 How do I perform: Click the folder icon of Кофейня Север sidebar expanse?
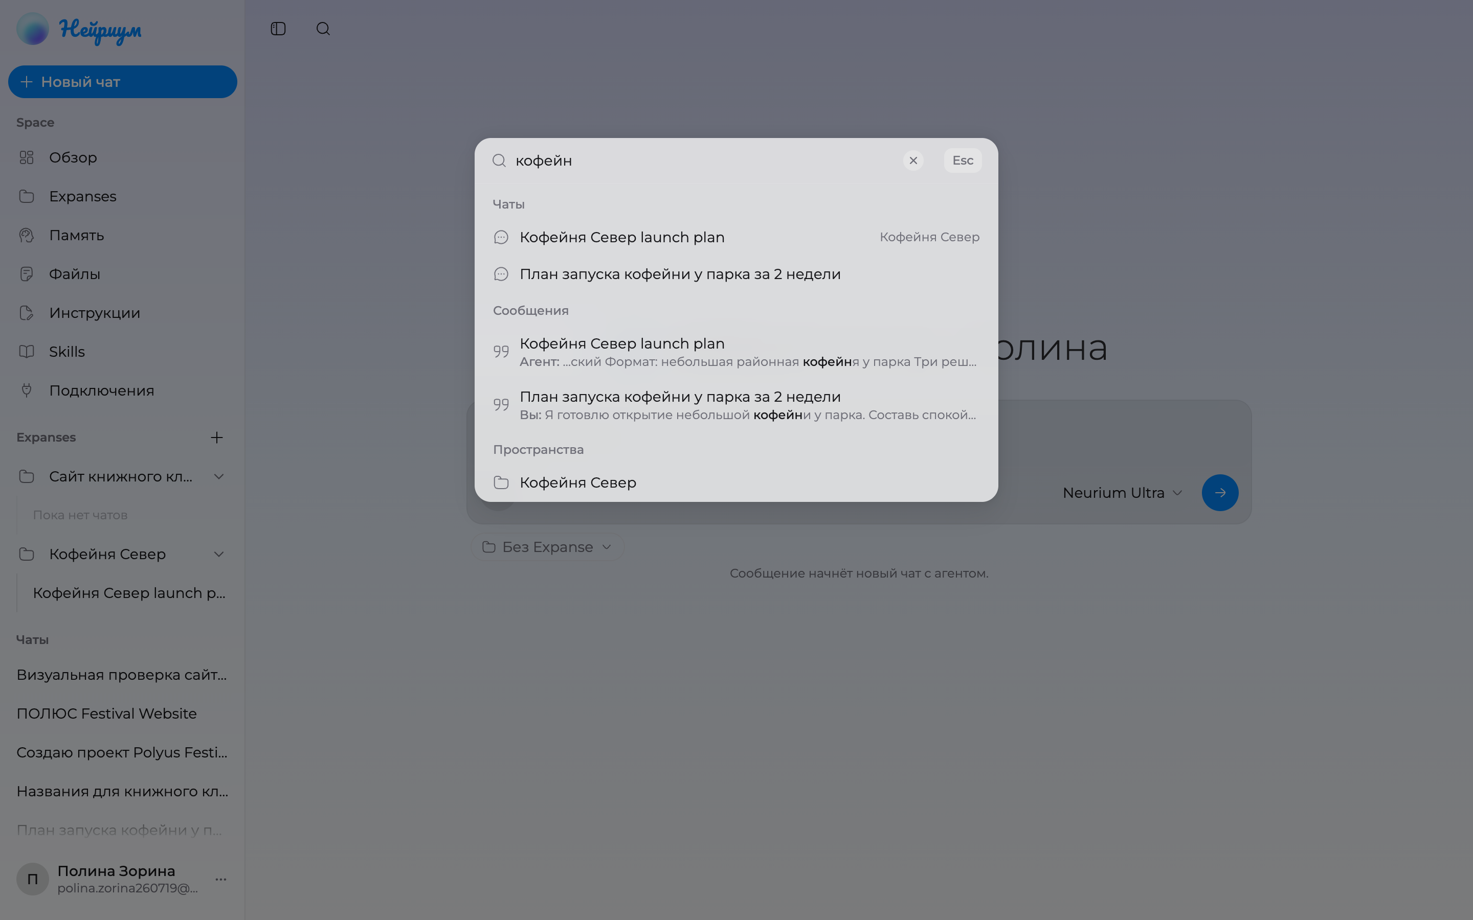(x=26, y=555)
